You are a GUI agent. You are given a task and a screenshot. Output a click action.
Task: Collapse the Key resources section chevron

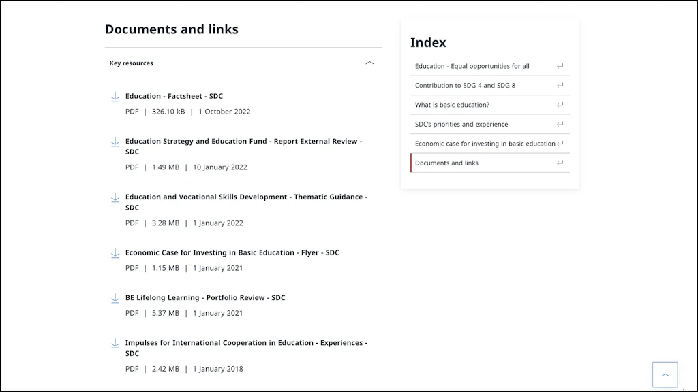point(369,63)
